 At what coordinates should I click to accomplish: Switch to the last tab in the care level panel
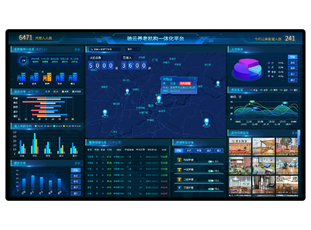coord(219,151)
